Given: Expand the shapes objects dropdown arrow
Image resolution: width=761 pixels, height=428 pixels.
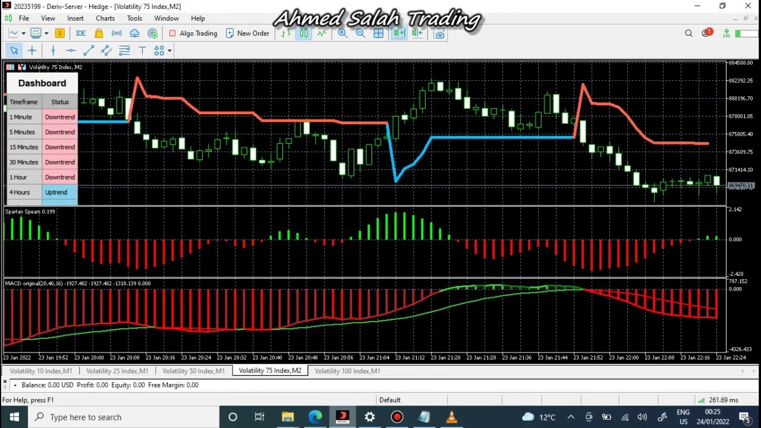Looking at the screenshot, I should click(x=169, y=51).
